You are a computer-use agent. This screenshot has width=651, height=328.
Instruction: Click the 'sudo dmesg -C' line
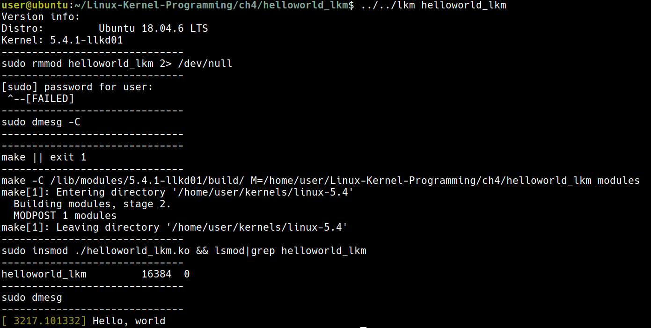[x=41, y=122]
